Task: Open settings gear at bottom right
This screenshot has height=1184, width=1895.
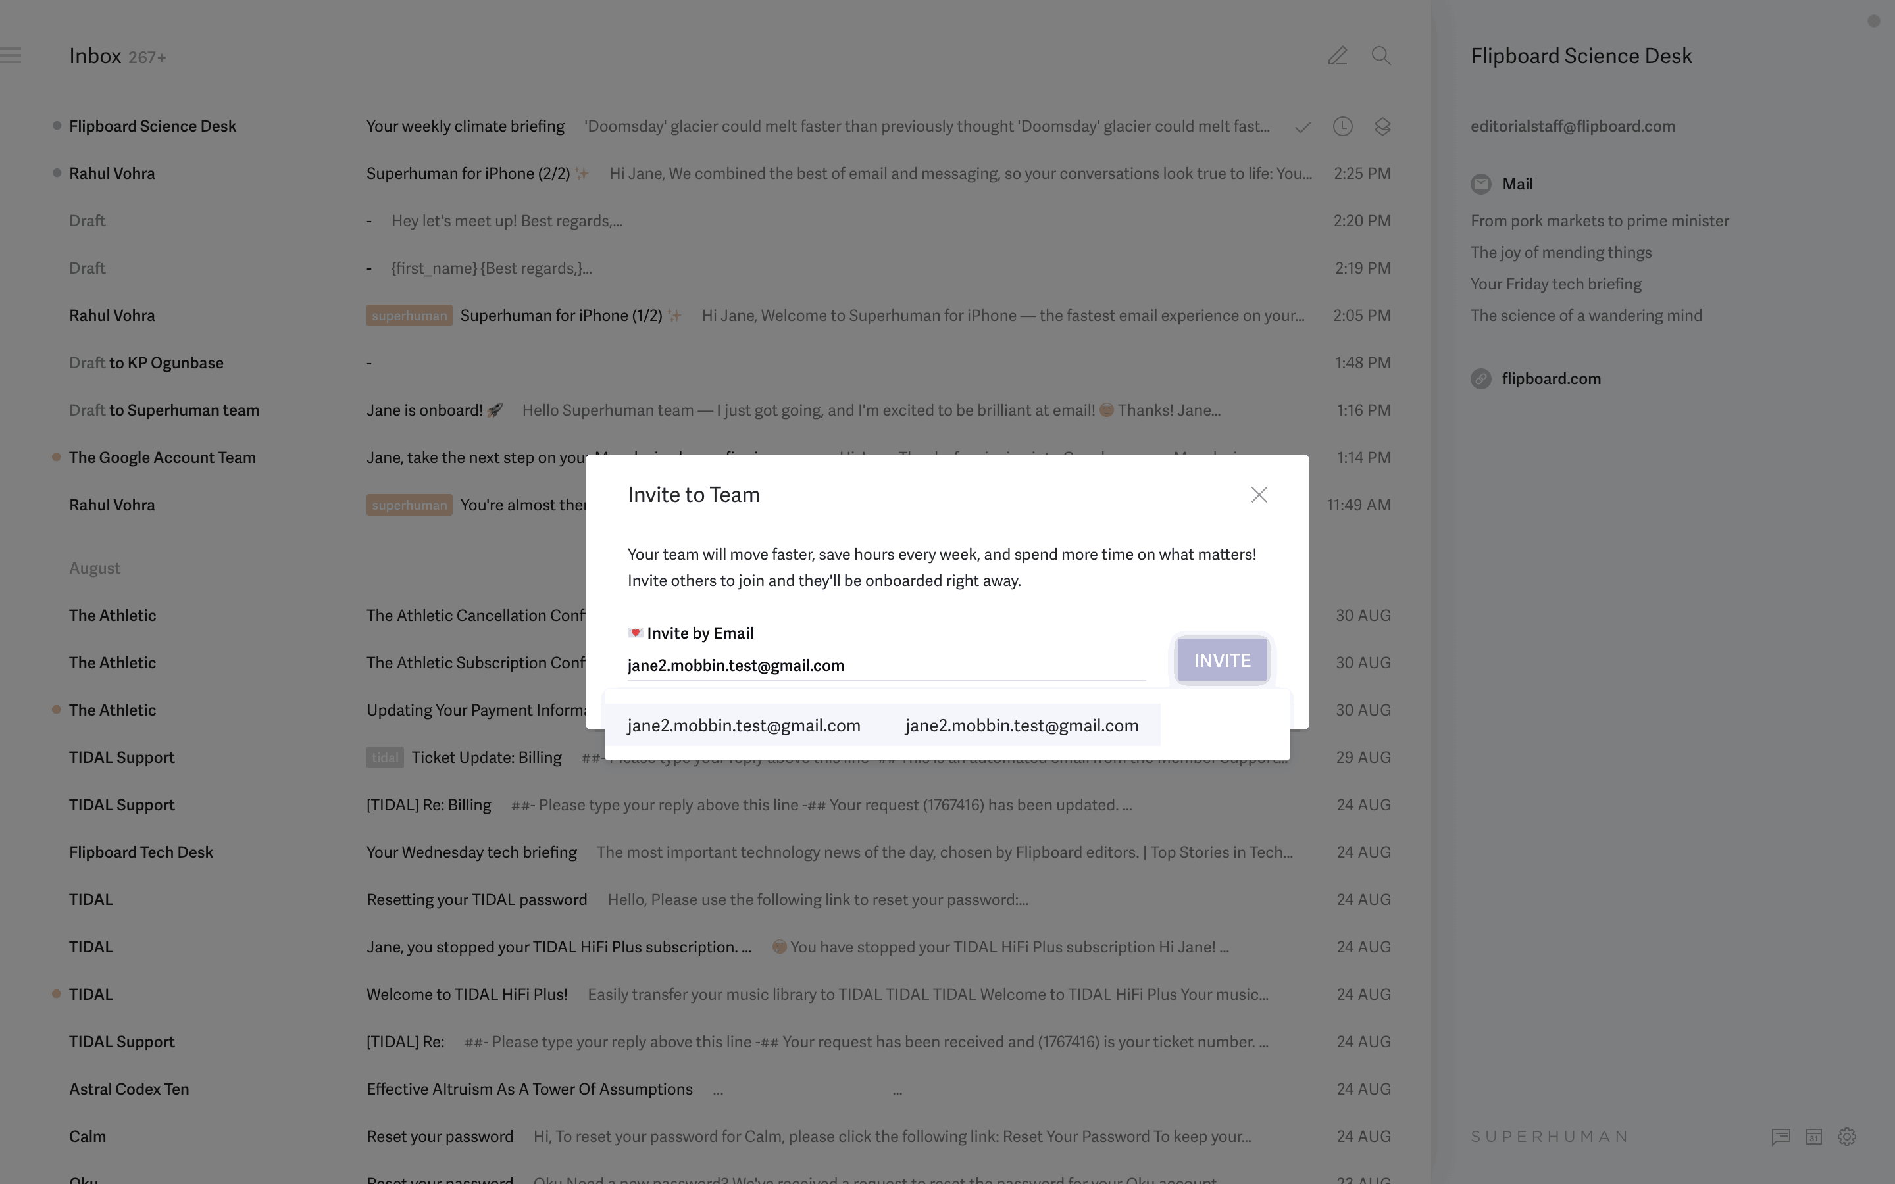Action: [x=1847, y=1136]
